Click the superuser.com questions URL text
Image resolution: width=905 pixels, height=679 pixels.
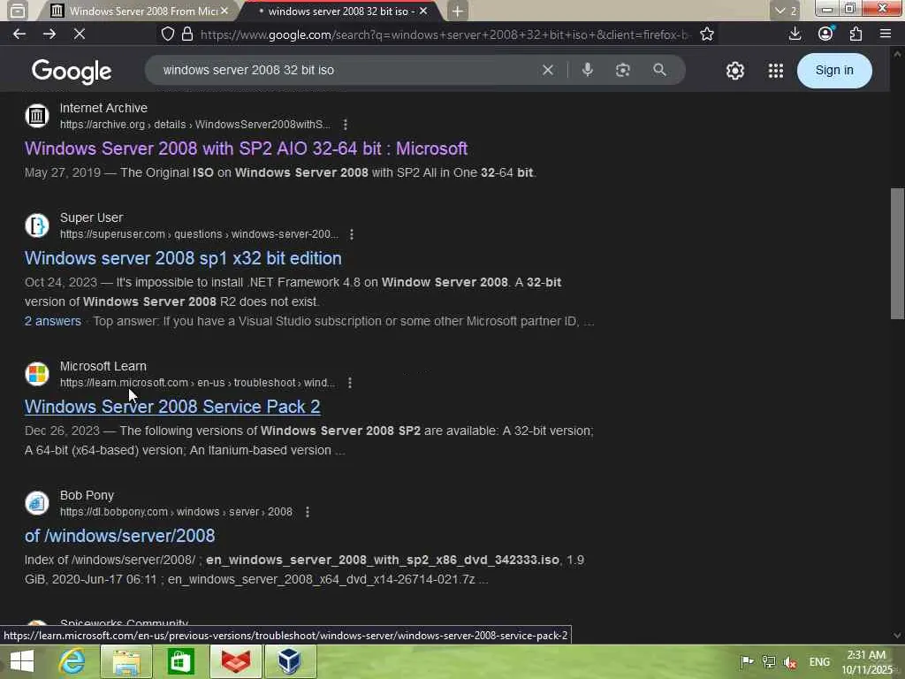199,233
